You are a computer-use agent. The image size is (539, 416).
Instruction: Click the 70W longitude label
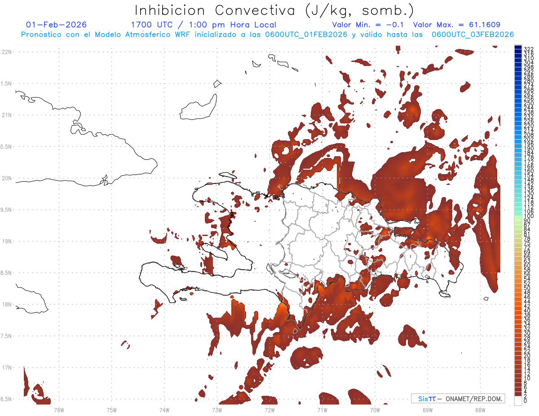[x=375, y=409]
